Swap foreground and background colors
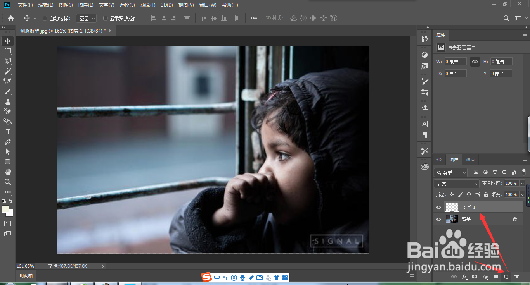530x285 pixels. pos(11,201)
